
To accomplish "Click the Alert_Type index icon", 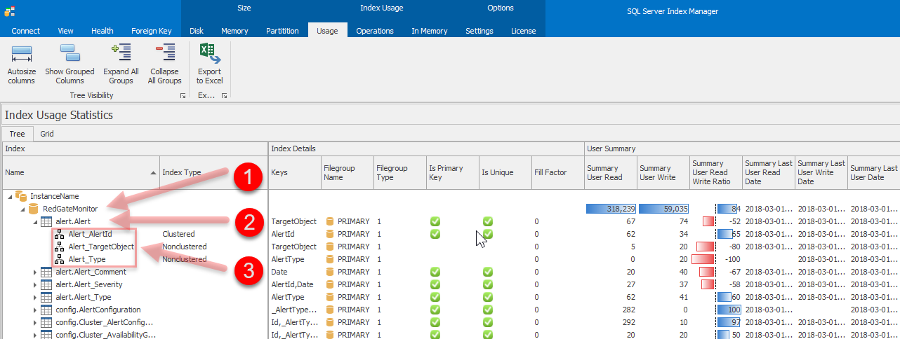I will click(59, 259).
